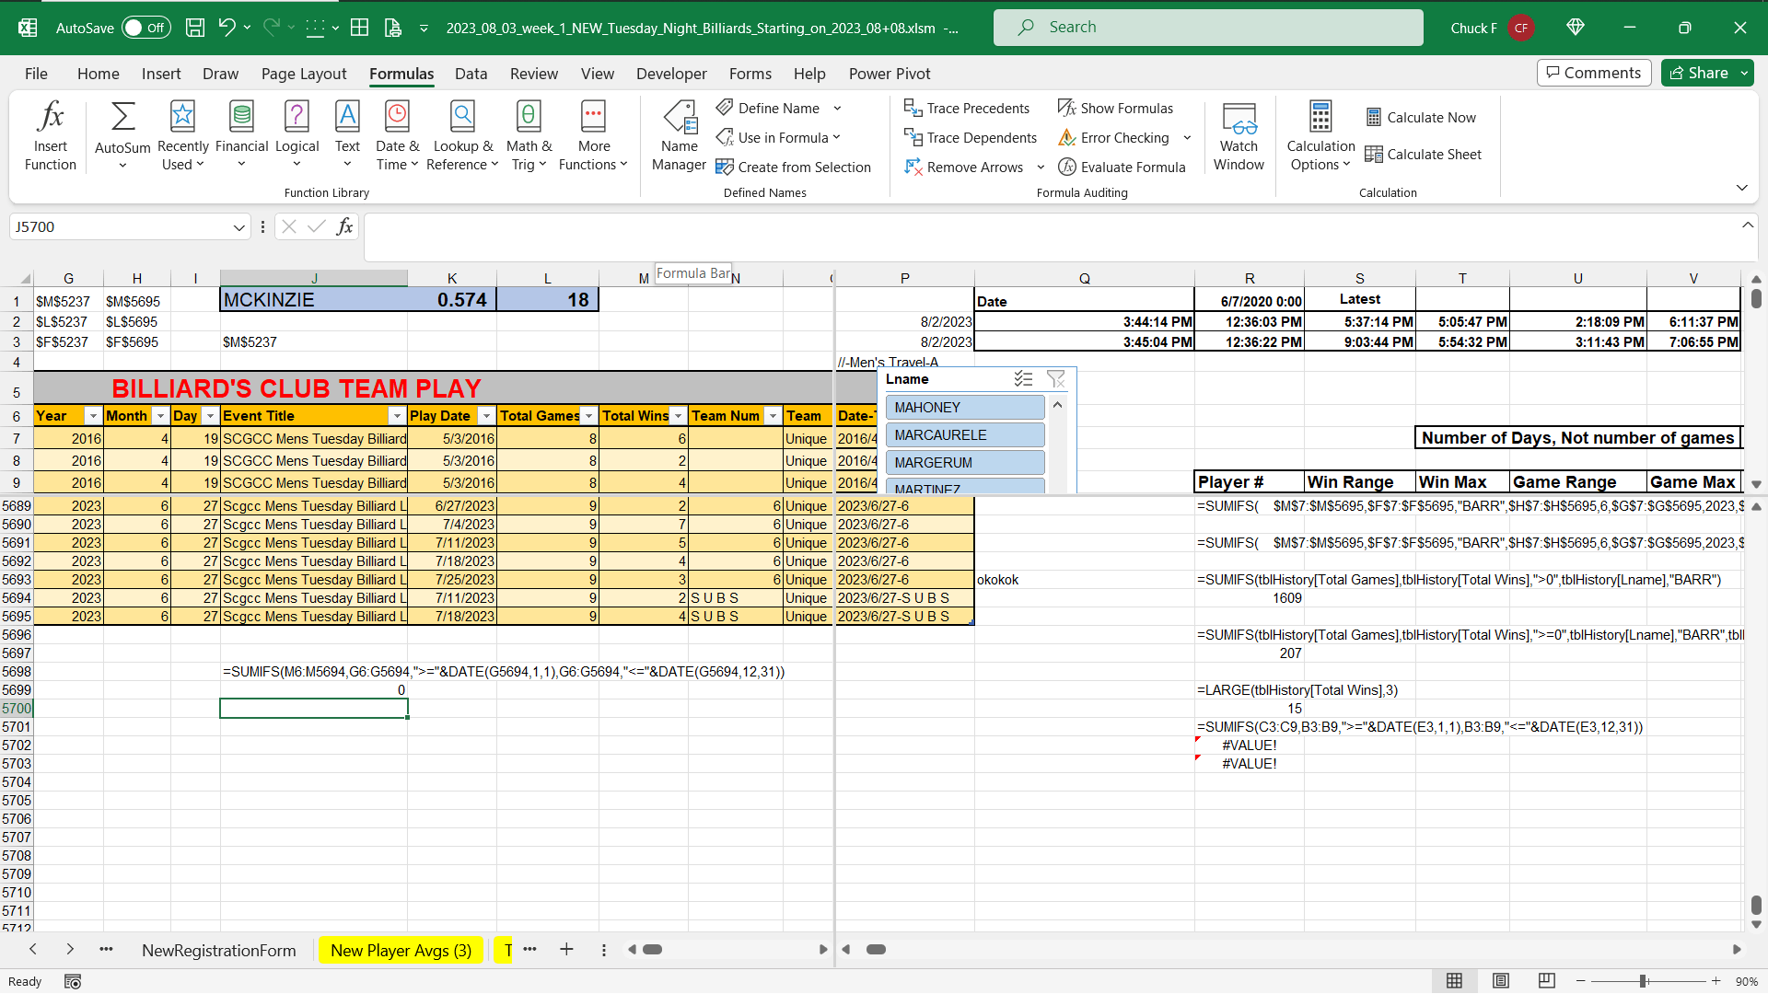1768x994 pixels.
Task: Open Name Manager
Action: (679, 136)
